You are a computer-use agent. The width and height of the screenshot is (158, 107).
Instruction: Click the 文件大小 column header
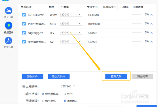[92, 7]
